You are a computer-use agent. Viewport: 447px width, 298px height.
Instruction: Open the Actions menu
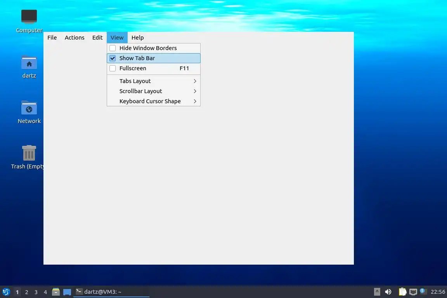pos(74,38)
